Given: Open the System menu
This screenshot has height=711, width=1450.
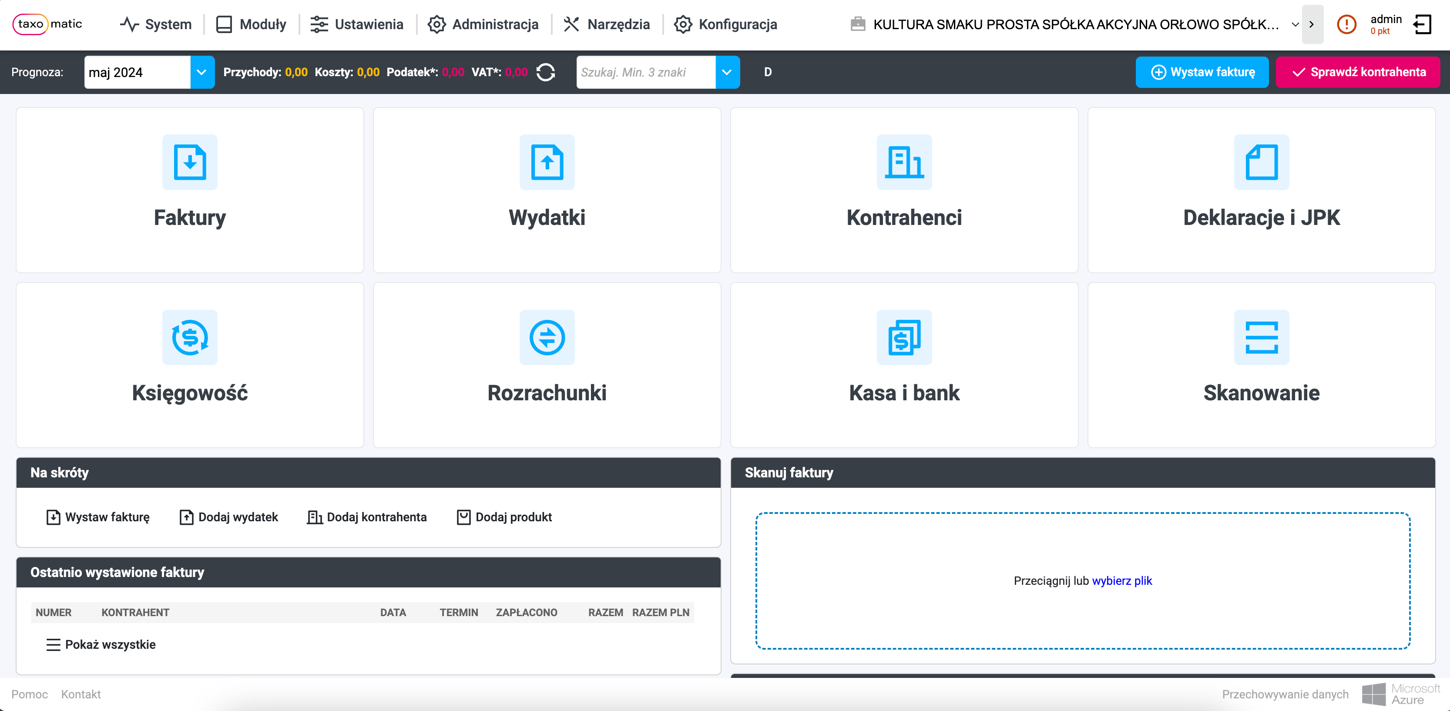Looking at the screenshot, I should pyautogui.click(x=156, y=24).
